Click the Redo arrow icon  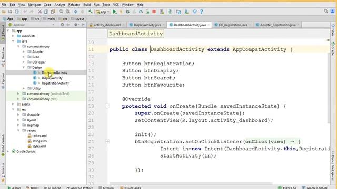coord(32,12)
